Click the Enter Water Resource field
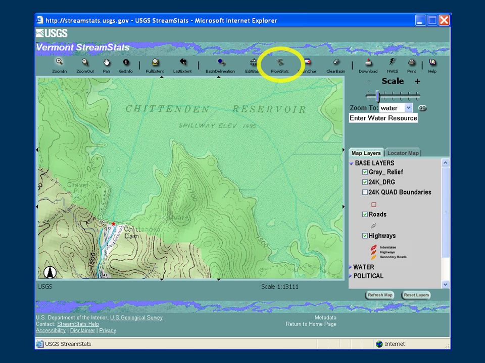Screen dimensions: 485x363 coord(383,118)
